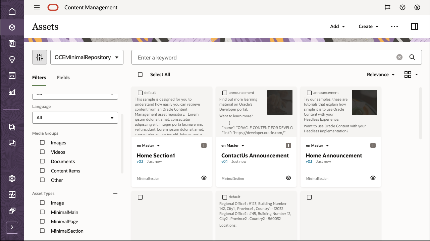430x241 pixels.
Task: Open the Relevance sort dropdown
Action: coord(380,75)
